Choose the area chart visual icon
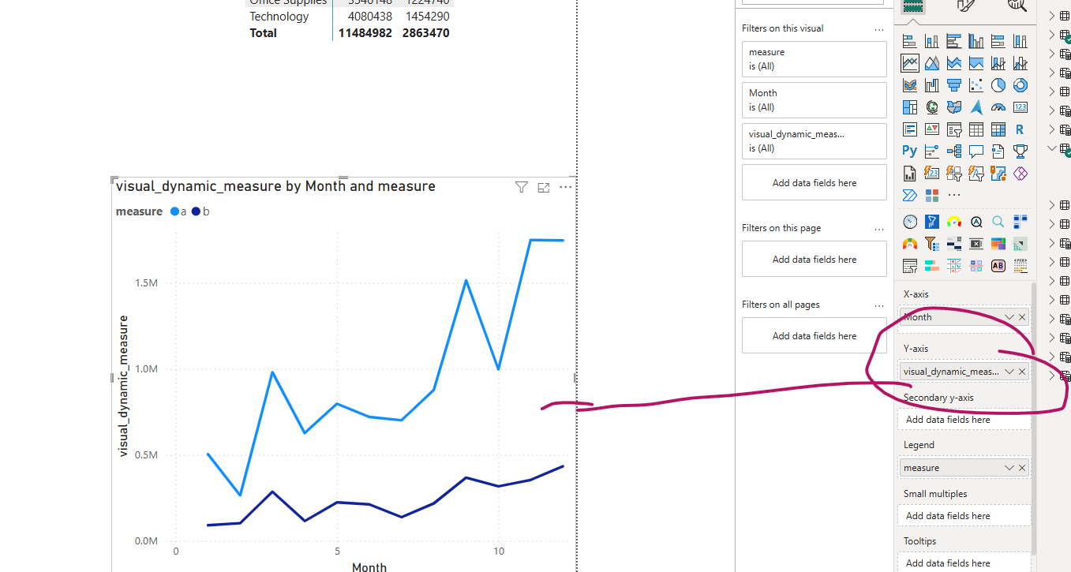This screenshot has height=572, width=1071. 932,63
